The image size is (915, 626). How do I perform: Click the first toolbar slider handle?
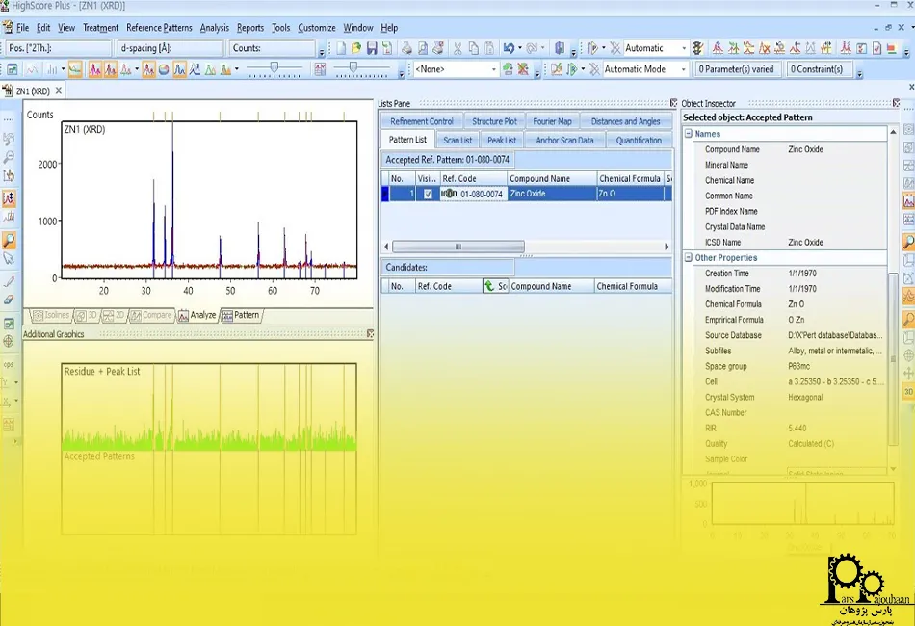click(x=274, y=68)
